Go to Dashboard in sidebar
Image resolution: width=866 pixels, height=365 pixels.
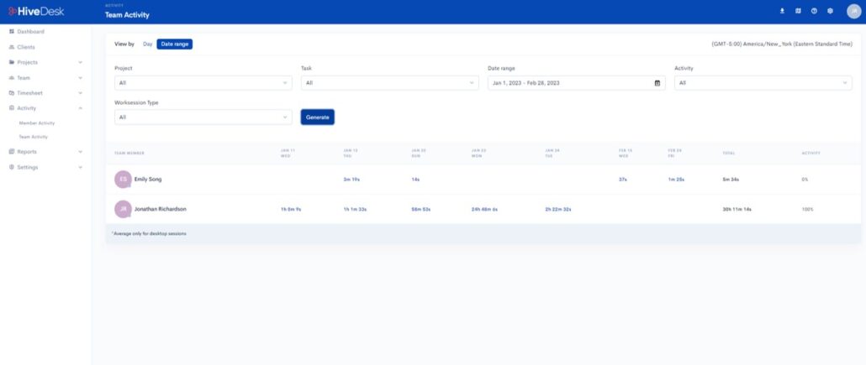click(x=30, y=32)
